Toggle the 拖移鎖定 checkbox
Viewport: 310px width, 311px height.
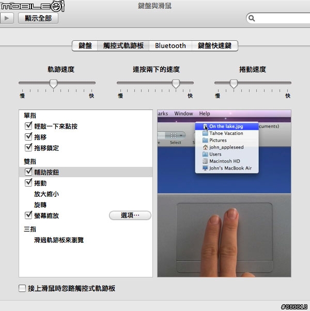pyautogui.click(x=28, y=148)
